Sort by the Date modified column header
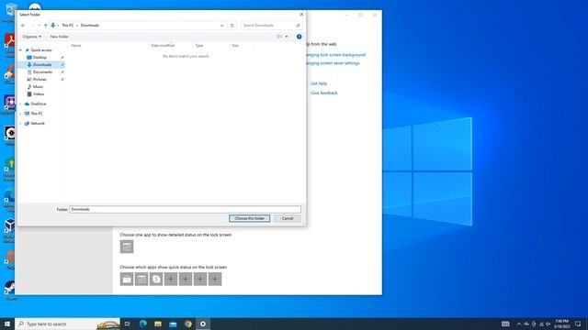 click(x=163, y=46)
